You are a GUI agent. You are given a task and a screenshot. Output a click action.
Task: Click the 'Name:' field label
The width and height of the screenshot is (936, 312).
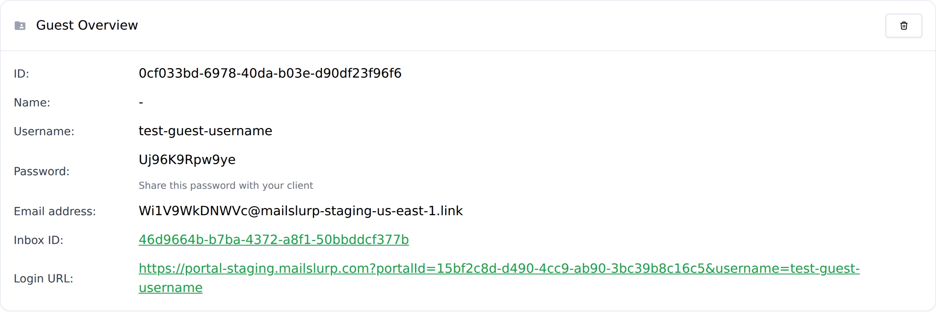[32, 103]
